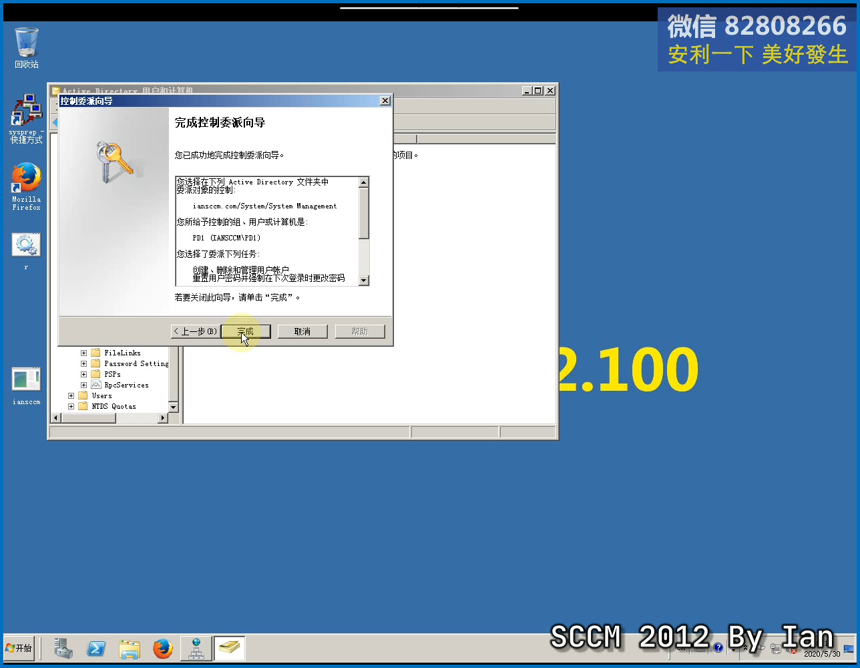Expand the FileLinks tree node

[x=83, y=353]
